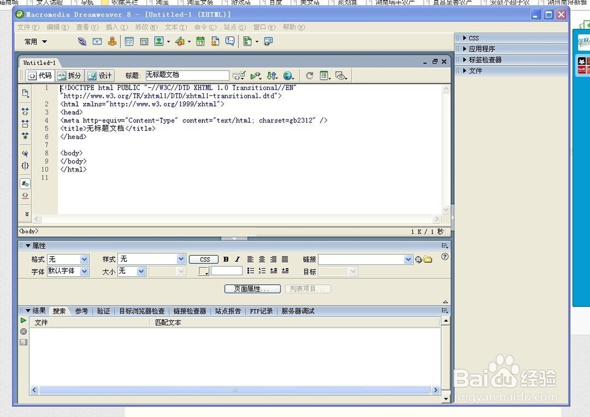Toggle line numbers in coding toolbar
Image resolution: width=590 pixels, height=417 pixels.
[x=25, y=184]
